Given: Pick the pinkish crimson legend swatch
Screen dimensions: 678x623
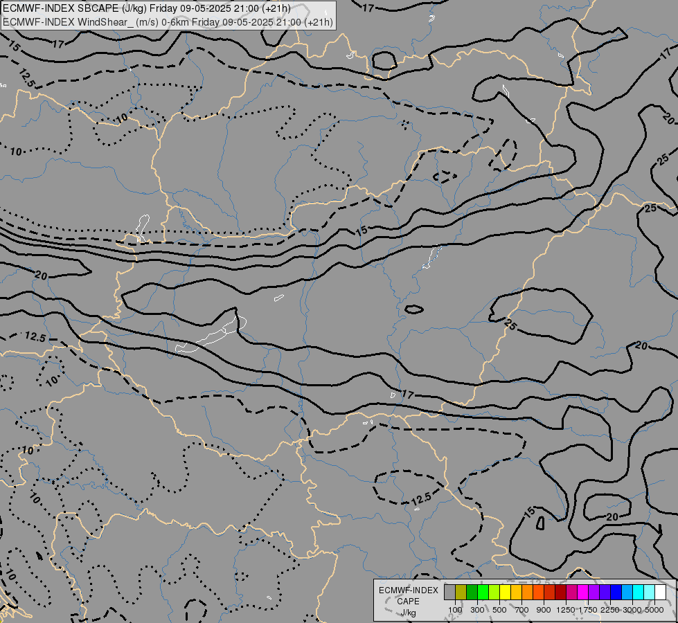Looking at the screenshot, I should point(571,592).
